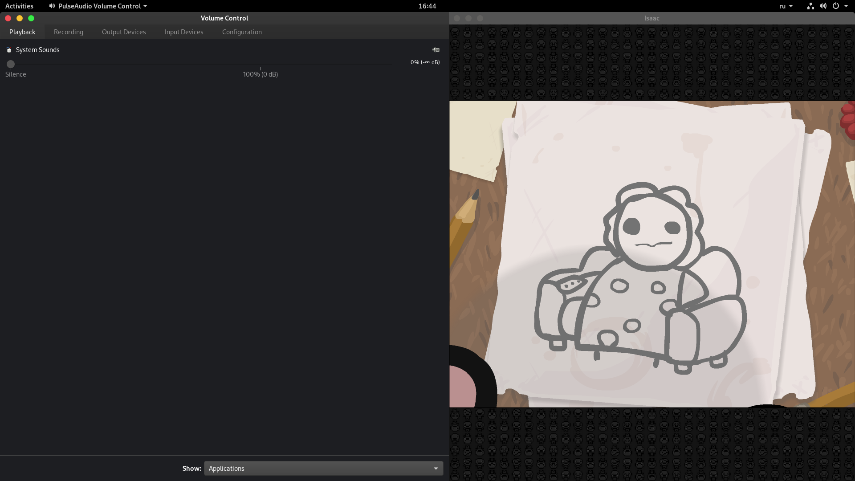
Task: Open the Activities overview
Action: (x=19, y=6)
